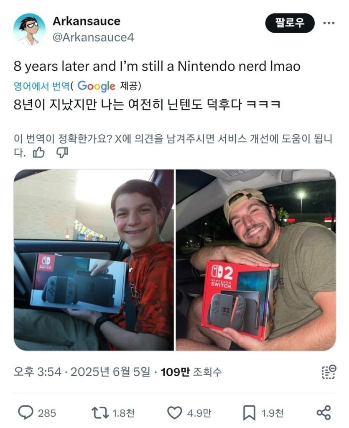Click the 4.9만 likes count
The width and height of the screenshot is (349, 428).
pos(199,413)
